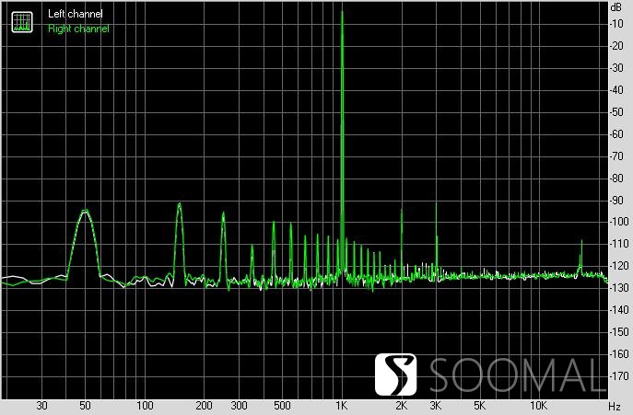
Task: Click the tip of the 1 kHz fundamental peak
Action: tap(342, 11)
